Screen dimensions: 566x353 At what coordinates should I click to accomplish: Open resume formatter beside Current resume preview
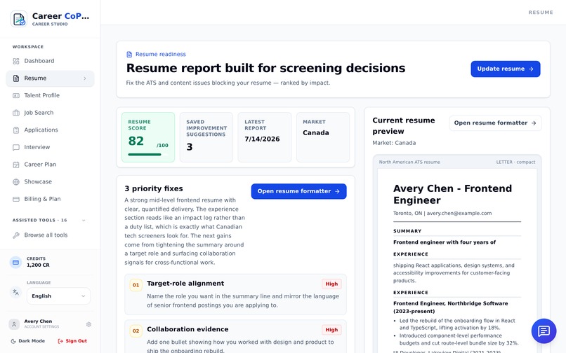click(495, 123)
